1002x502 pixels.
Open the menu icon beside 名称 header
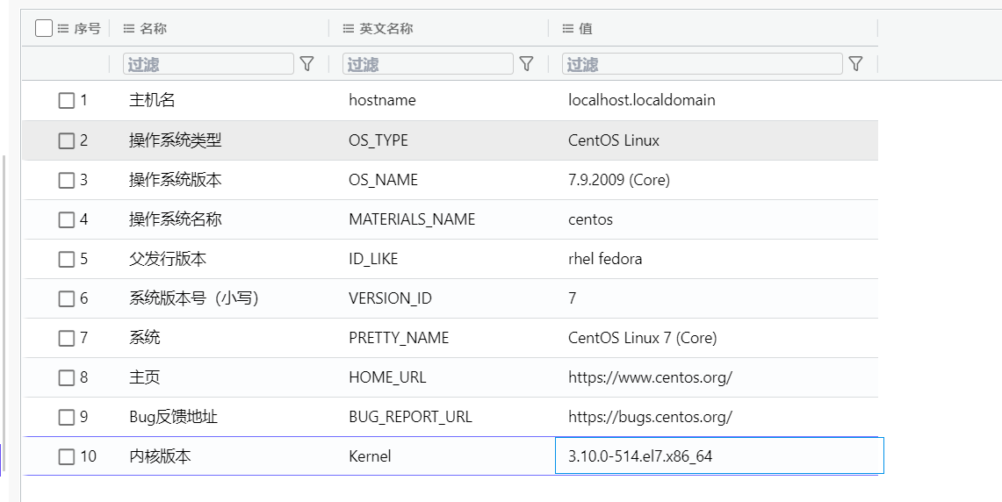coord(129,28)
